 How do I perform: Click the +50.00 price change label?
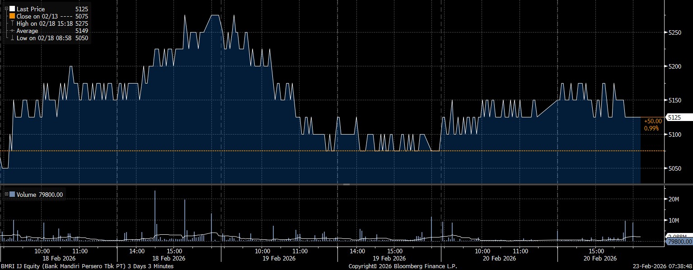[x=653, y=121]
